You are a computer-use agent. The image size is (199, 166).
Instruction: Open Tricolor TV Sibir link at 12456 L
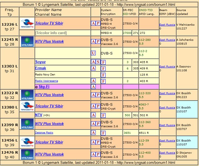[49, 142]
